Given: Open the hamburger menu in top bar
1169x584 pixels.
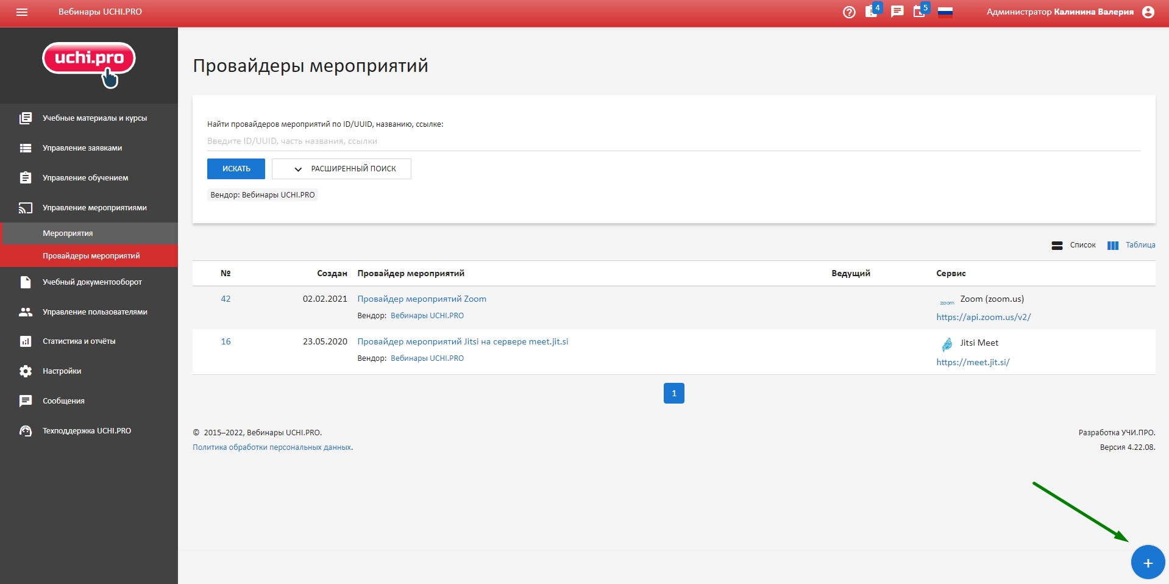Looking at the screenshot, I should pyautogui.click(x=22, y=12).
